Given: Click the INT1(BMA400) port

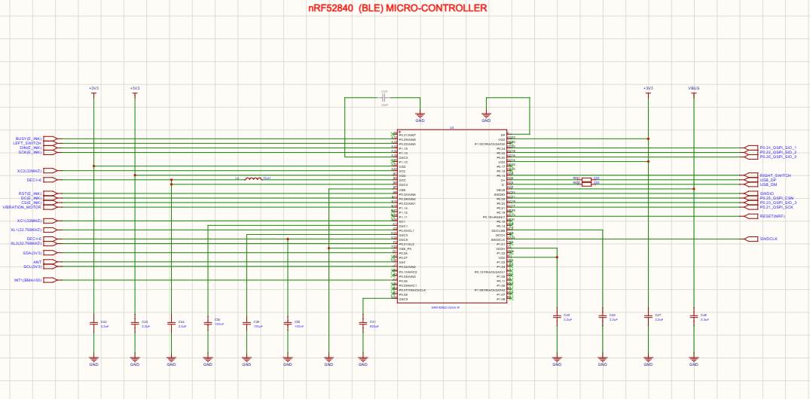Looking at the screenshot, I should pyautogui.click(x=50, y=280).
